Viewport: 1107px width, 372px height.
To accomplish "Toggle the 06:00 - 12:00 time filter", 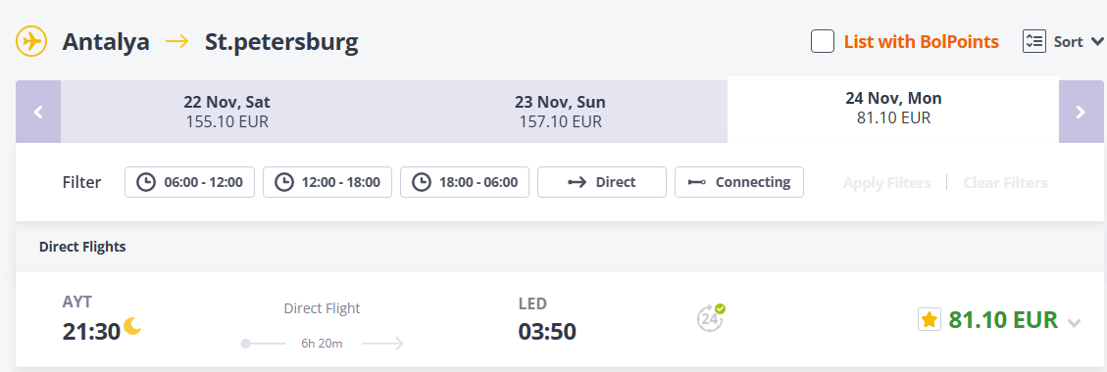I will [x=190, y=182].
